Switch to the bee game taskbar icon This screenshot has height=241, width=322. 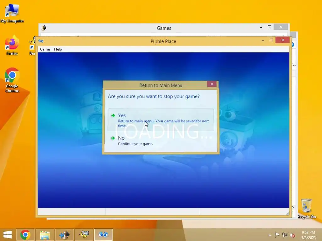pyautogui.click(x=84, y=235)
